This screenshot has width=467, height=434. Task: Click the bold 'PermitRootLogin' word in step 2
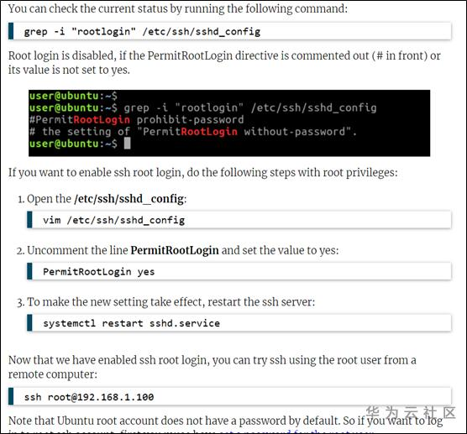(175, 250)
